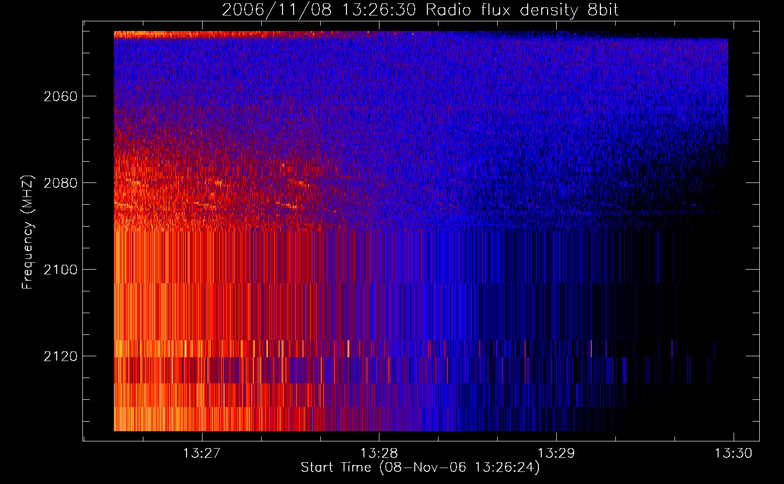Click the 13:28 time tick label
The height and width of the screenshot is (484, 784).
pos(379,453)
